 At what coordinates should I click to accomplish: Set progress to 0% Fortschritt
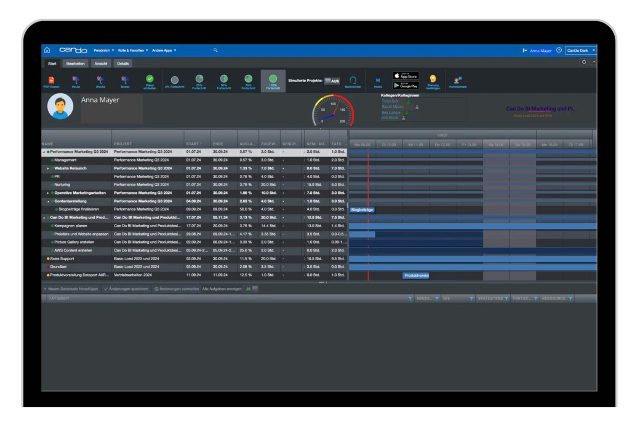(x=175, y=81)
